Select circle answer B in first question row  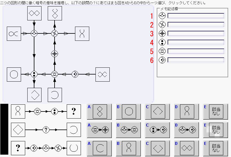129,111
